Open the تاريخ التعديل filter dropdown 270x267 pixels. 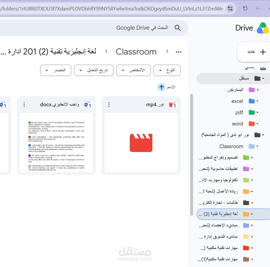(94, 70)
